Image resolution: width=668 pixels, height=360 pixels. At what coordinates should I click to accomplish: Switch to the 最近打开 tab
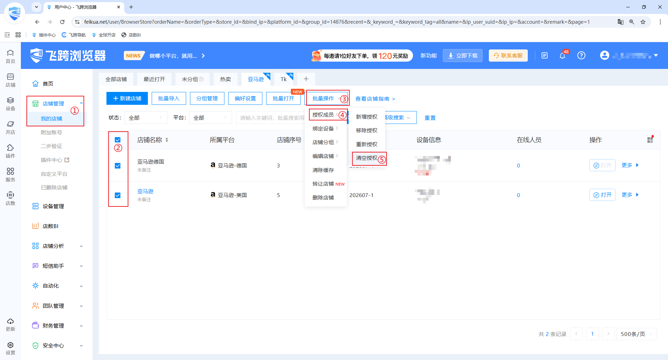tap(154, 79)
